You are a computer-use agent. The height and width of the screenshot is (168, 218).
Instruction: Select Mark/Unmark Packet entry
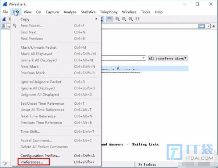pyautogui.click(x=56, y=48)
